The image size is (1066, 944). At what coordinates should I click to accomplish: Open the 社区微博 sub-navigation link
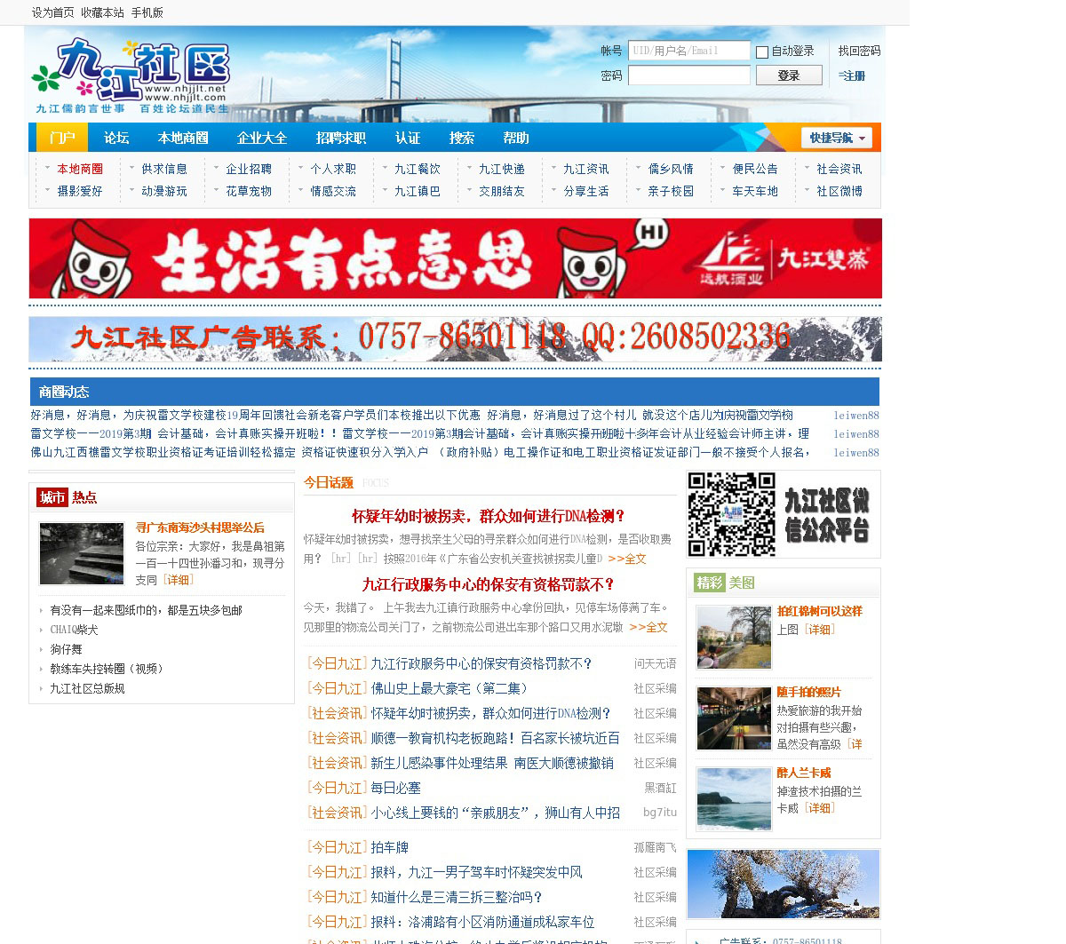pos(839,191)
